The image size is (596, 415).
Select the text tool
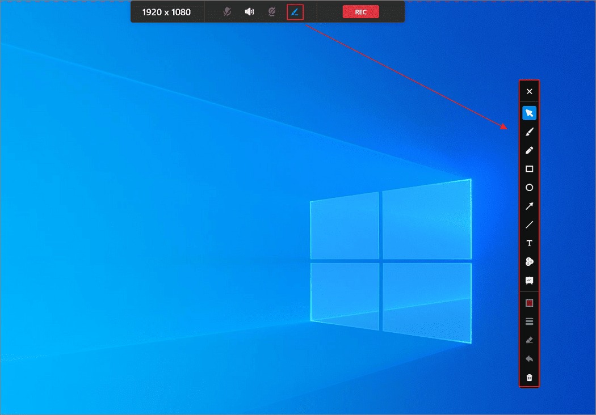529,243
